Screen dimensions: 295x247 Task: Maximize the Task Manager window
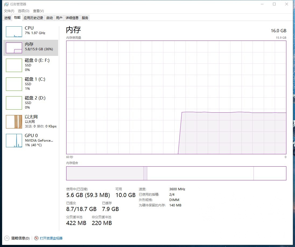(x=274, y=4)
